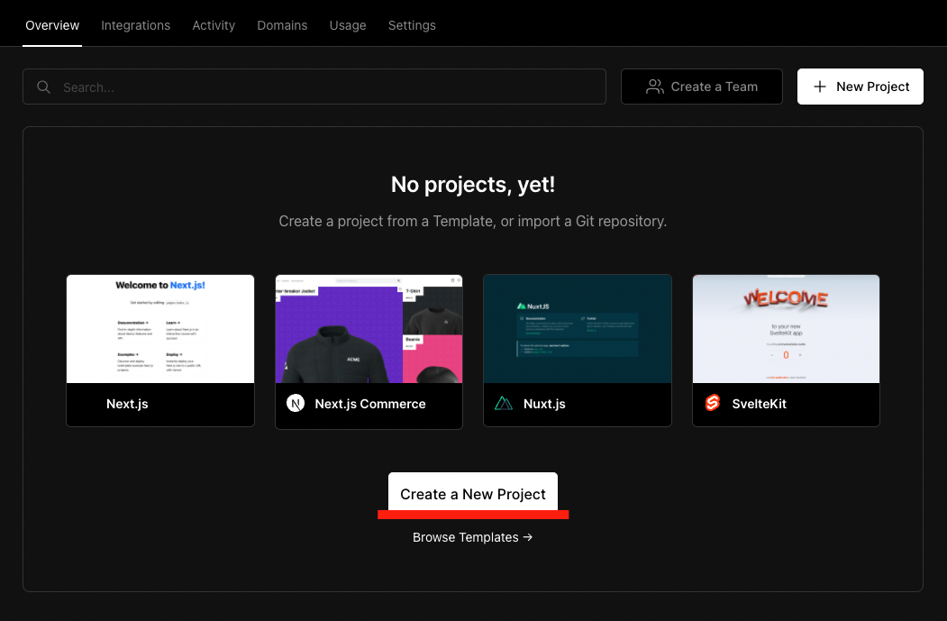Click the orange SvelteKit logo icon
The width and height of the screenshot is (947, 621).
tap(713, 404)
